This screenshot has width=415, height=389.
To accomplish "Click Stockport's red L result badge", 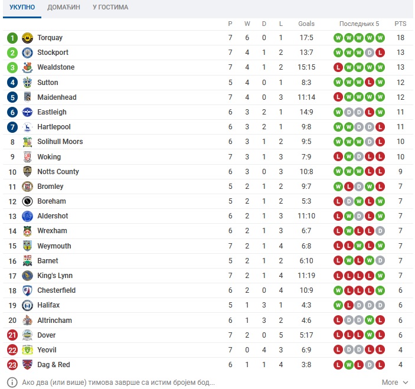I will click(380, 53).
